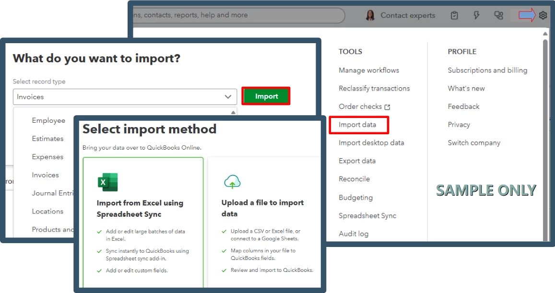
Task: Open Subscriptions and billing
Action: coord(487,70)
